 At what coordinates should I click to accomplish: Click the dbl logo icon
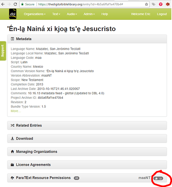13,14
